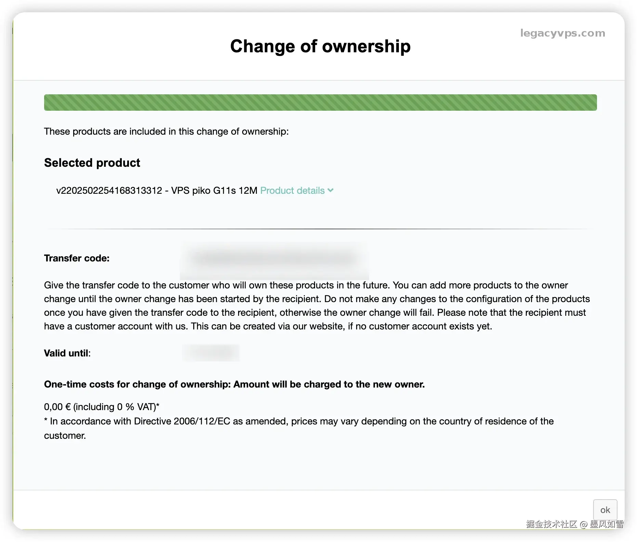637x542 pixels.
Task: Click the Transfer code label
Action: click(x=77, y=258)
